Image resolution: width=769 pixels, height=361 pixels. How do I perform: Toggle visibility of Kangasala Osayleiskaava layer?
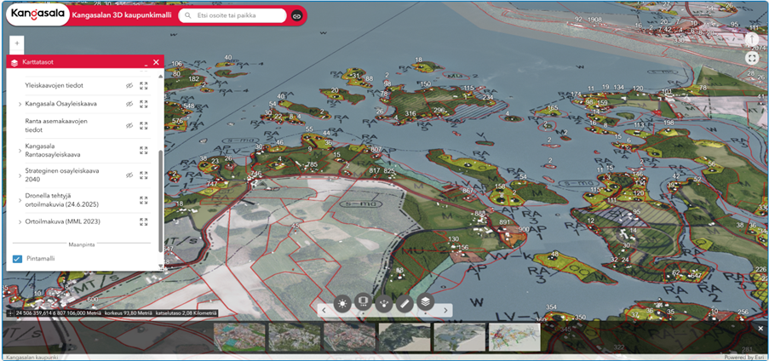[x=130, y=104]
